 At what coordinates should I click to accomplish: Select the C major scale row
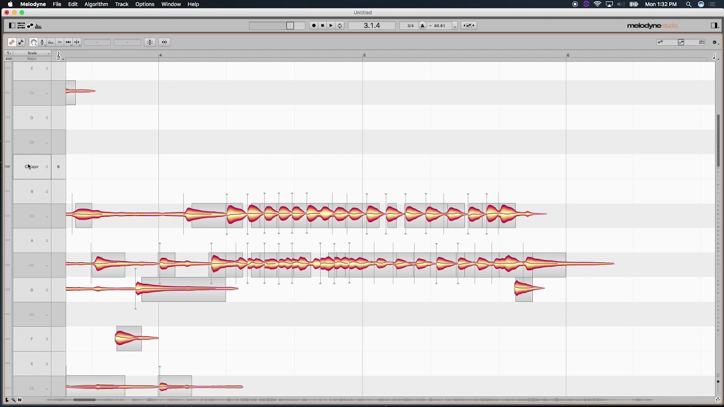coord(32,167)
